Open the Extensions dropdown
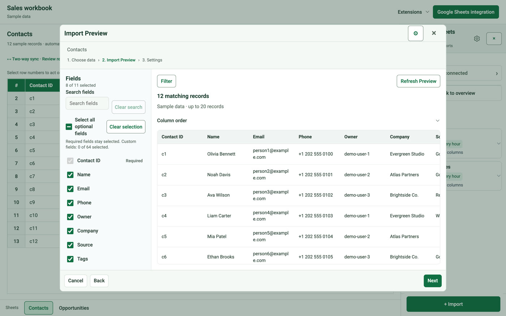The width and height of the screenshot is (506, 316). 413,12
